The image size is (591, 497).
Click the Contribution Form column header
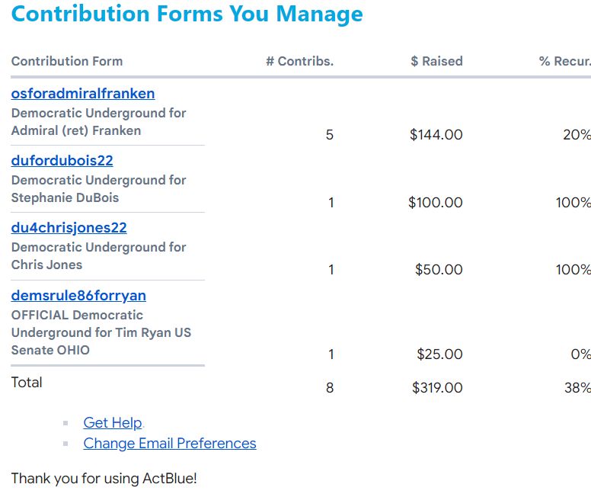pos(67,62)
